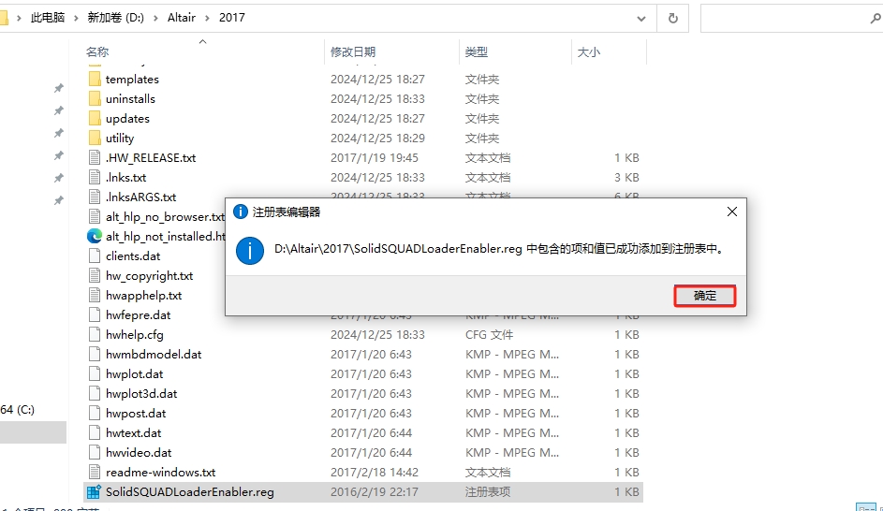Close the 注册表编辑器 dialog with X
The height and width of the screenshot is (511, 883).
(x=732, y=212)
